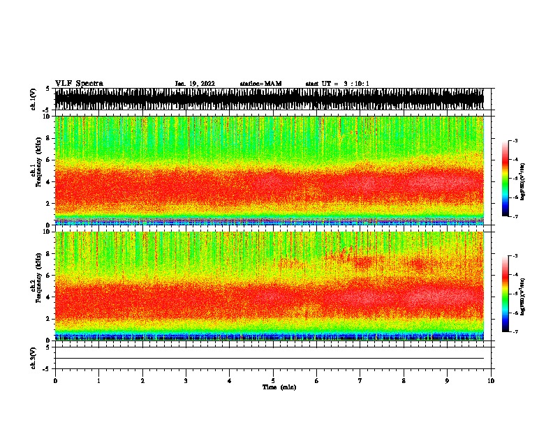The image size is (553, 427).
Task: Click the "VLF Spectra" plot title
Action: pyautogui.click(x=79, y=84)
